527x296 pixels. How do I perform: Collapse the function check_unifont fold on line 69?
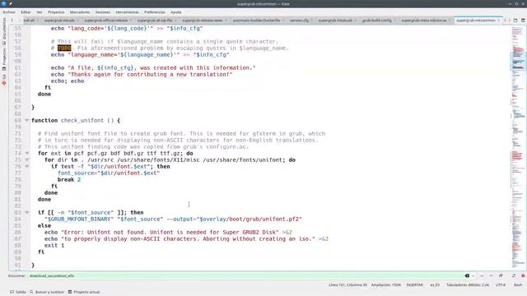[27, 120]
